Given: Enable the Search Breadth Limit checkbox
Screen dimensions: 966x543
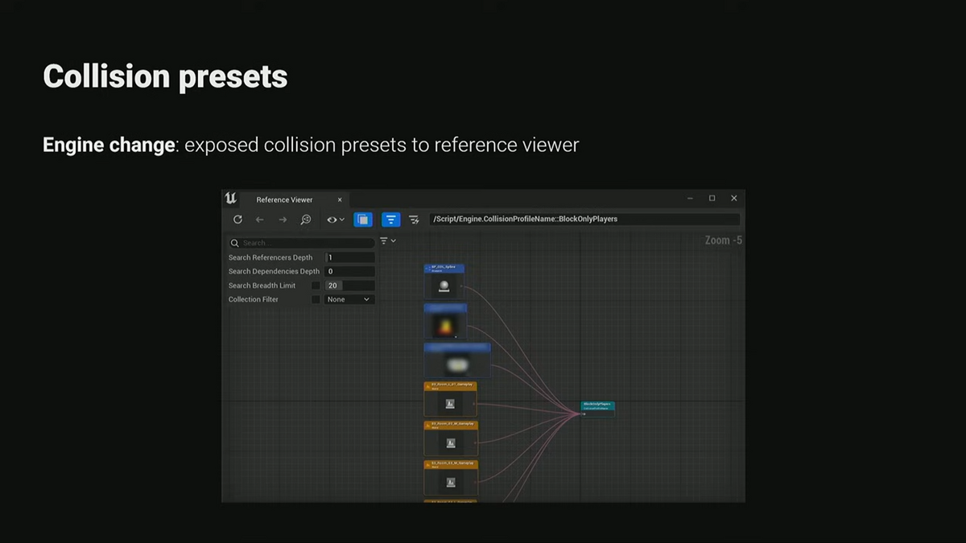Looking at the screenshot, I should (x=316, y=286).
